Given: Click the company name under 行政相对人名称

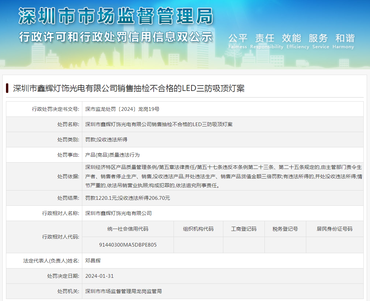Looking at the screenshot, I should (x=118, y=213).
